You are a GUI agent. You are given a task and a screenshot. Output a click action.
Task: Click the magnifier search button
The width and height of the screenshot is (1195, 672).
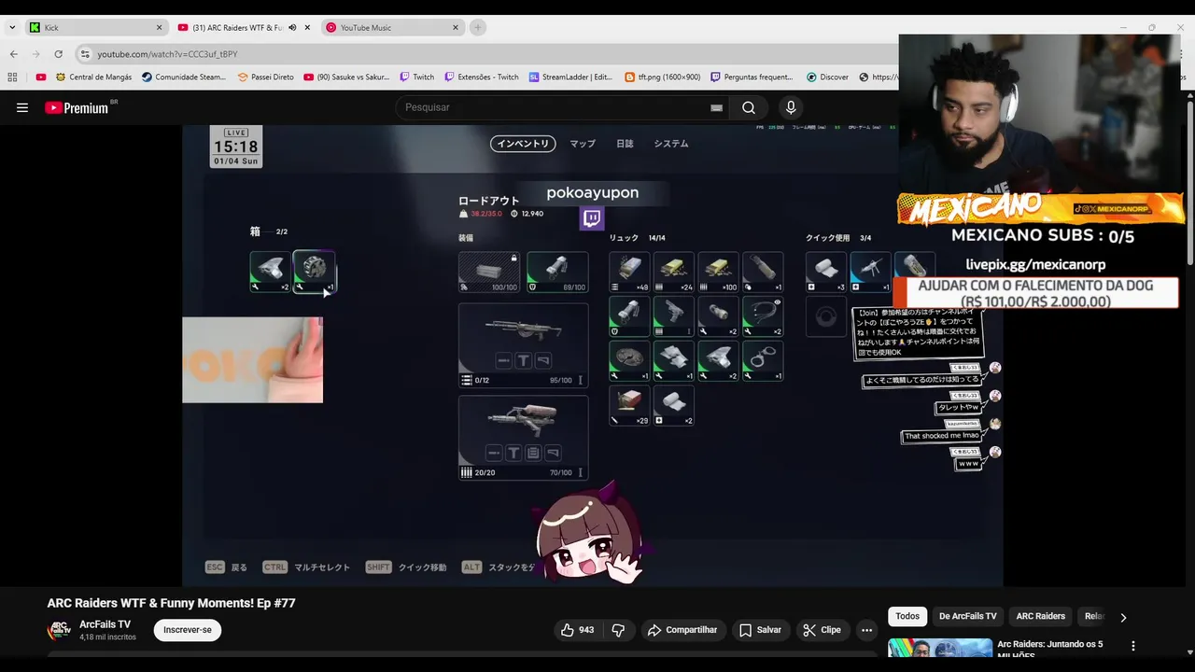click(749, 107)
